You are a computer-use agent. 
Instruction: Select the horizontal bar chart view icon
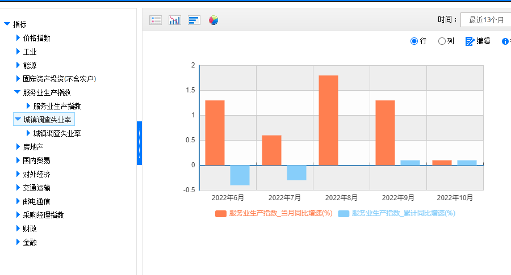194,20
